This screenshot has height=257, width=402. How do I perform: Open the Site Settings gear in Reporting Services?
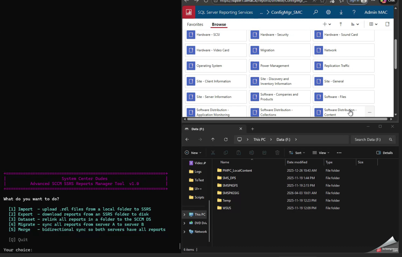[x=328, y=12]
